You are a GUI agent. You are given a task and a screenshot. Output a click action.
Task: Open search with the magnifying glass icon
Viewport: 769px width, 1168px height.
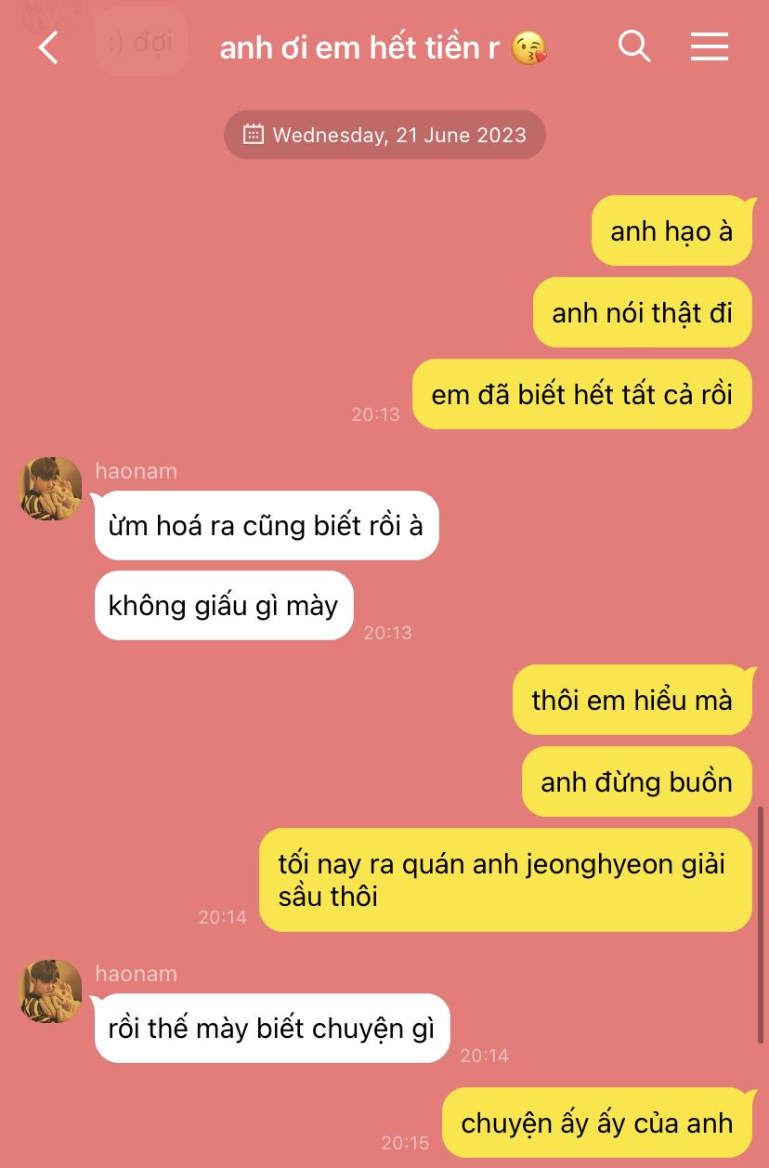[x=634, y=46]
